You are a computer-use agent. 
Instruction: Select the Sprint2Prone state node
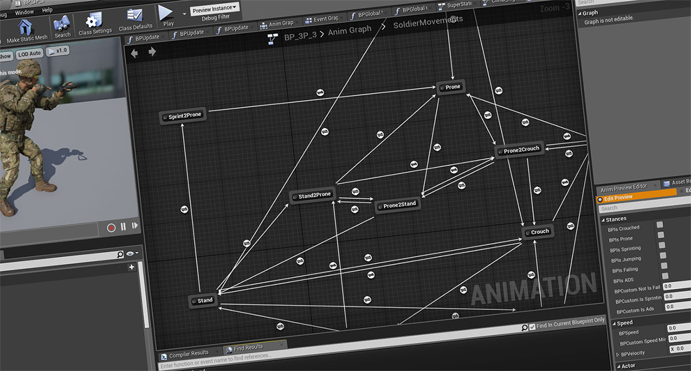tap(183, 116)
